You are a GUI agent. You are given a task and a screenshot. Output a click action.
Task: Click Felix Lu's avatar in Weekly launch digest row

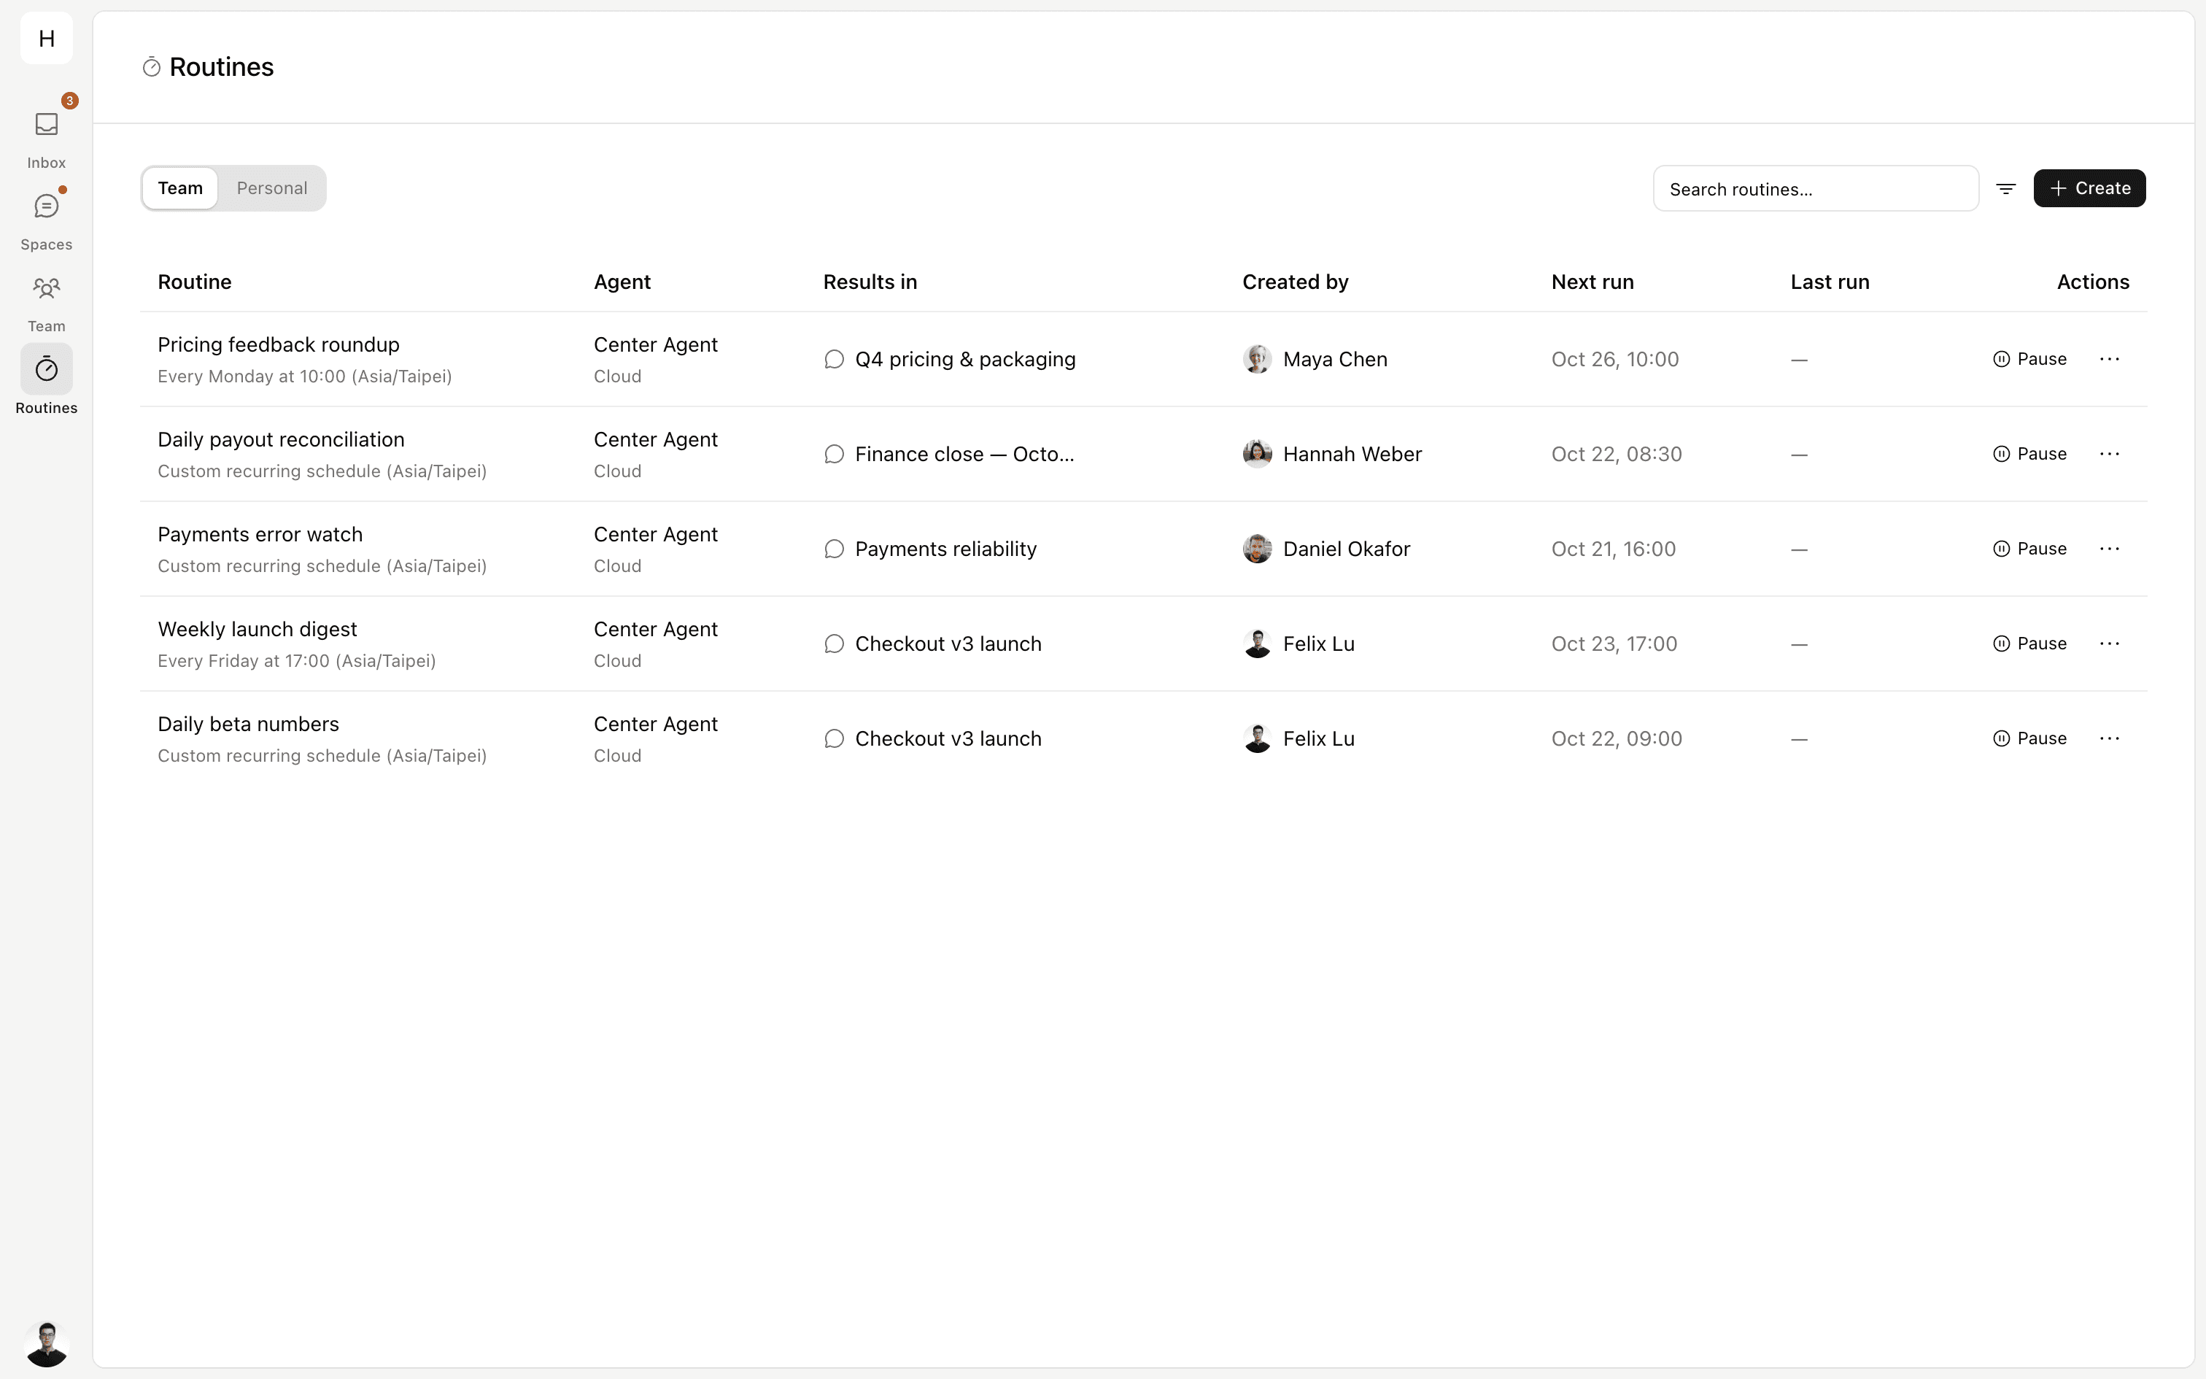click(1257, 644)
